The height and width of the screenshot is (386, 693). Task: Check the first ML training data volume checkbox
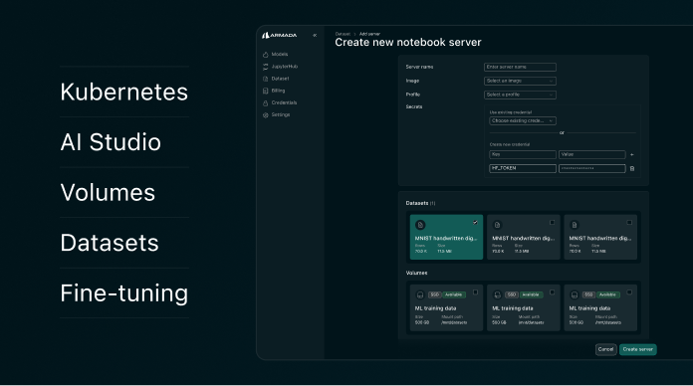pos(475,292)
